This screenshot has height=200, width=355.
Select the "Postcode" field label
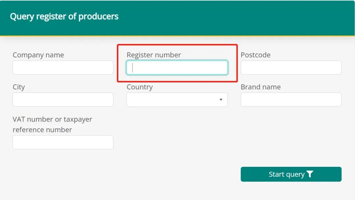[x=255, y=55]
